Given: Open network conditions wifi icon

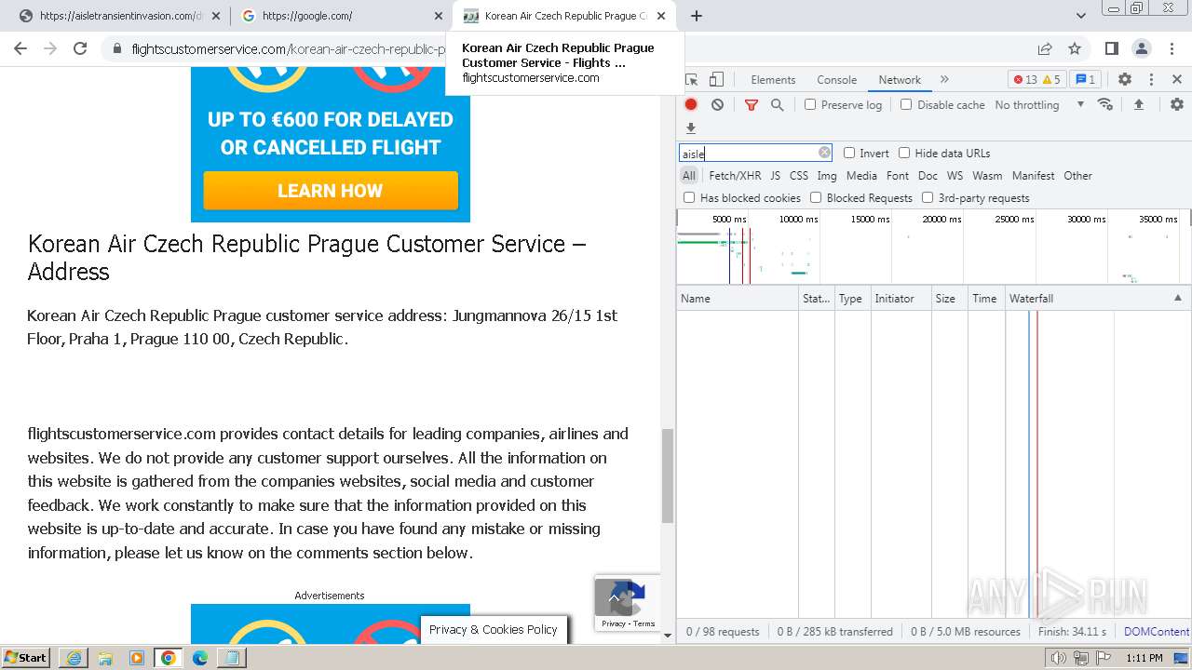Looking at the screenshot, I should 1105,104.
